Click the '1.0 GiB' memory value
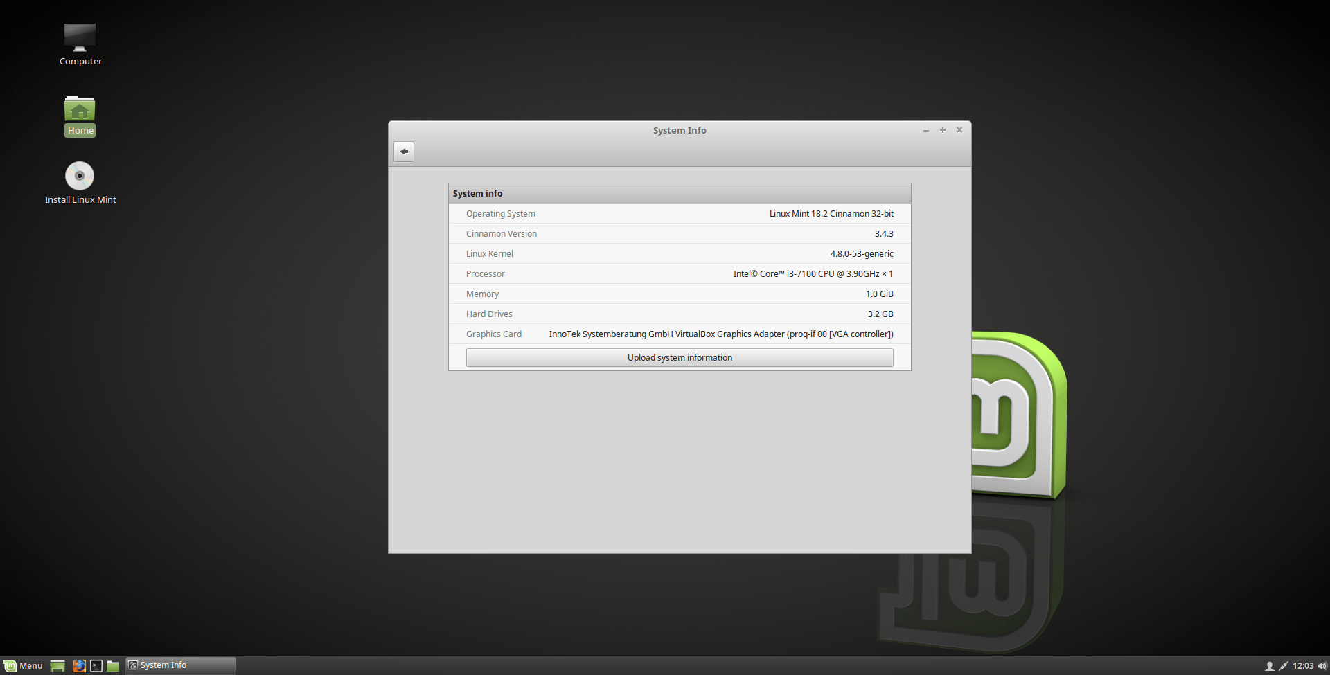1330x675 pixels. click(880, 294)
